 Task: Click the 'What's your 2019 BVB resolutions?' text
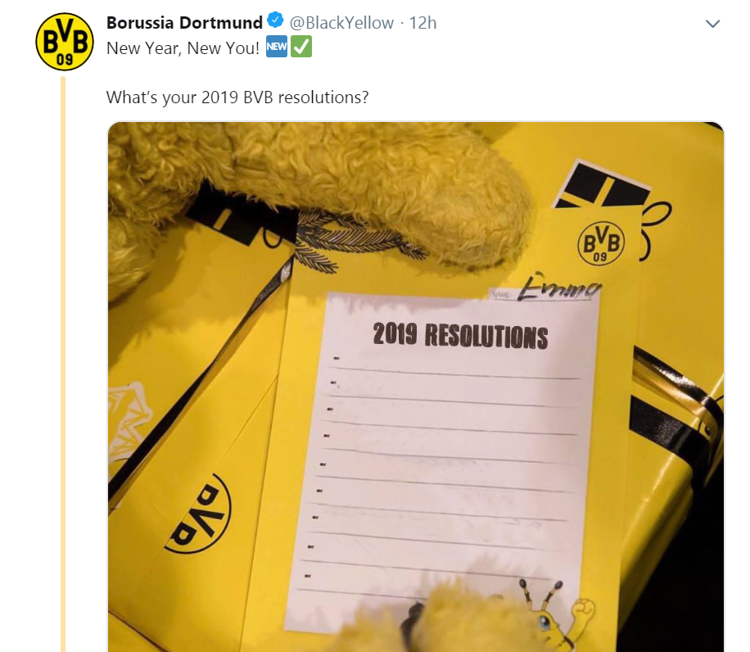237,97
